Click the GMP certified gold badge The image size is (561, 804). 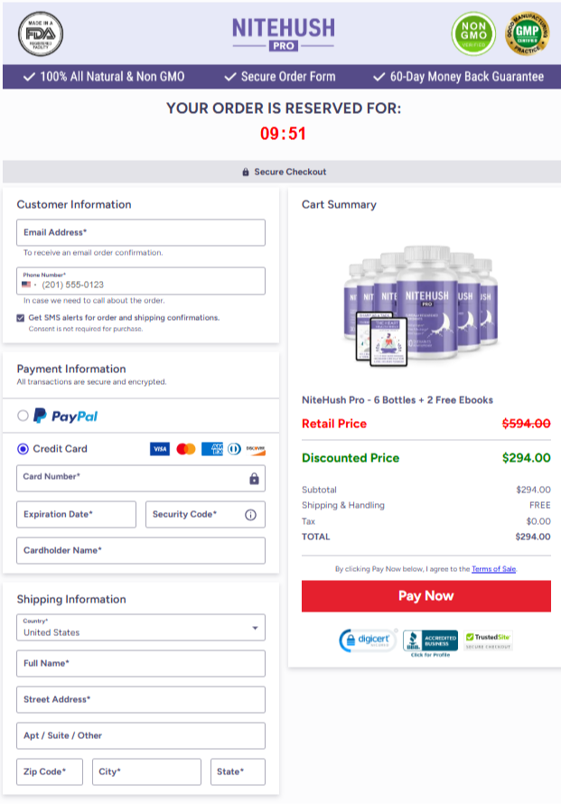coord(528,34)
